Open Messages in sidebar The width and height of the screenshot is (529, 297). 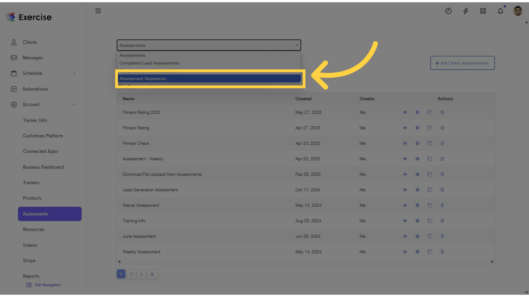pos(33,58)
